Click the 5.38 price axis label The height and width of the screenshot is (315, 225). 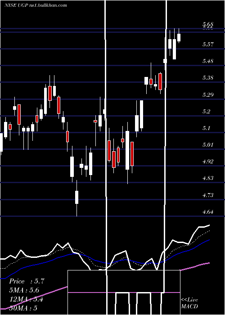click(208, 77)
